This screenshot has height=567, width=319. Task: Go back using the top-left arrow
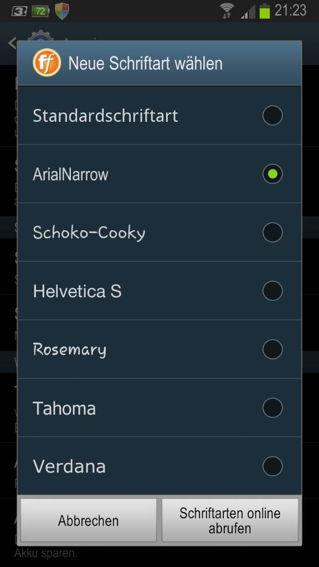pos(12,43)
